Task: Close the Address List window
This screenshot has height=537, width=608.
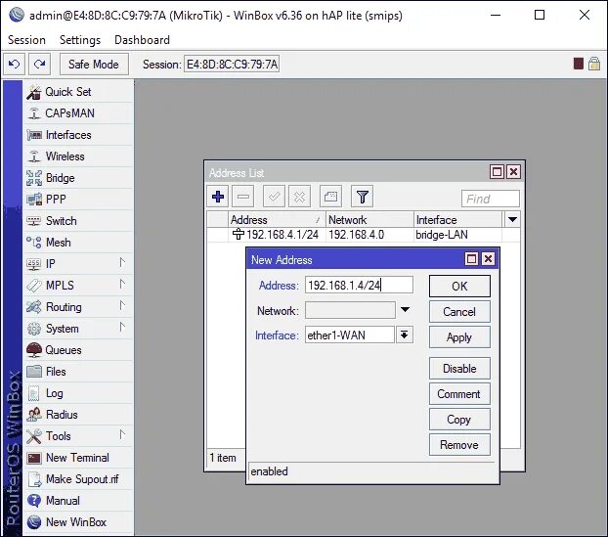Action: tap(513, 171)
